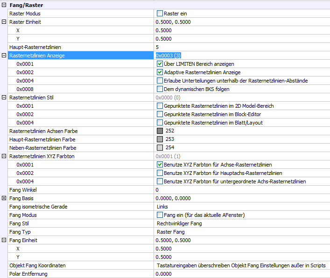Enable the 'Raster ein' checkbox
The image size is (330, 278).
pos(160,14)
